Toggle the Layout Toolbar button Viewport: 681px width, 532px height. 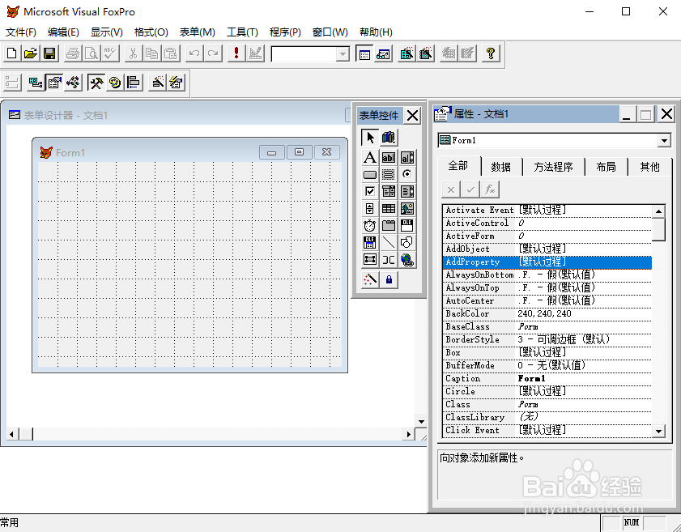point(134,82)
